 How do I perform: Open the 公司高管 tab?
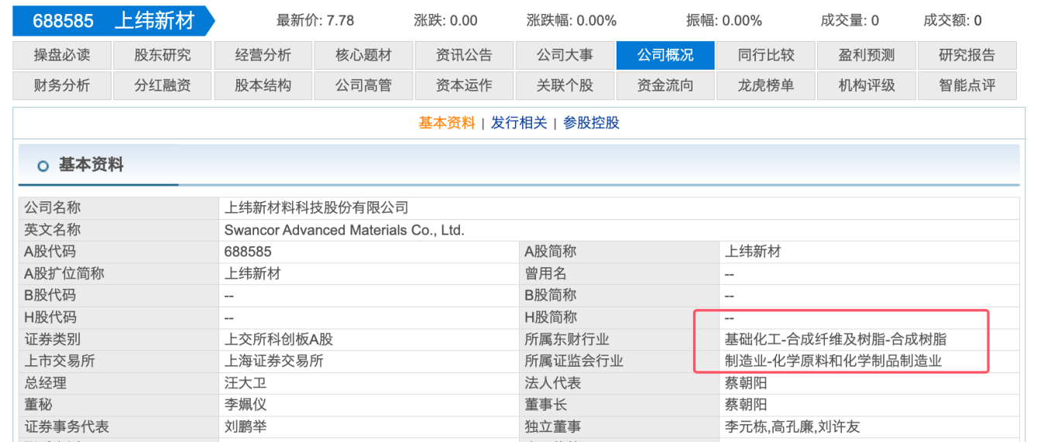click(x=363, y=86)
